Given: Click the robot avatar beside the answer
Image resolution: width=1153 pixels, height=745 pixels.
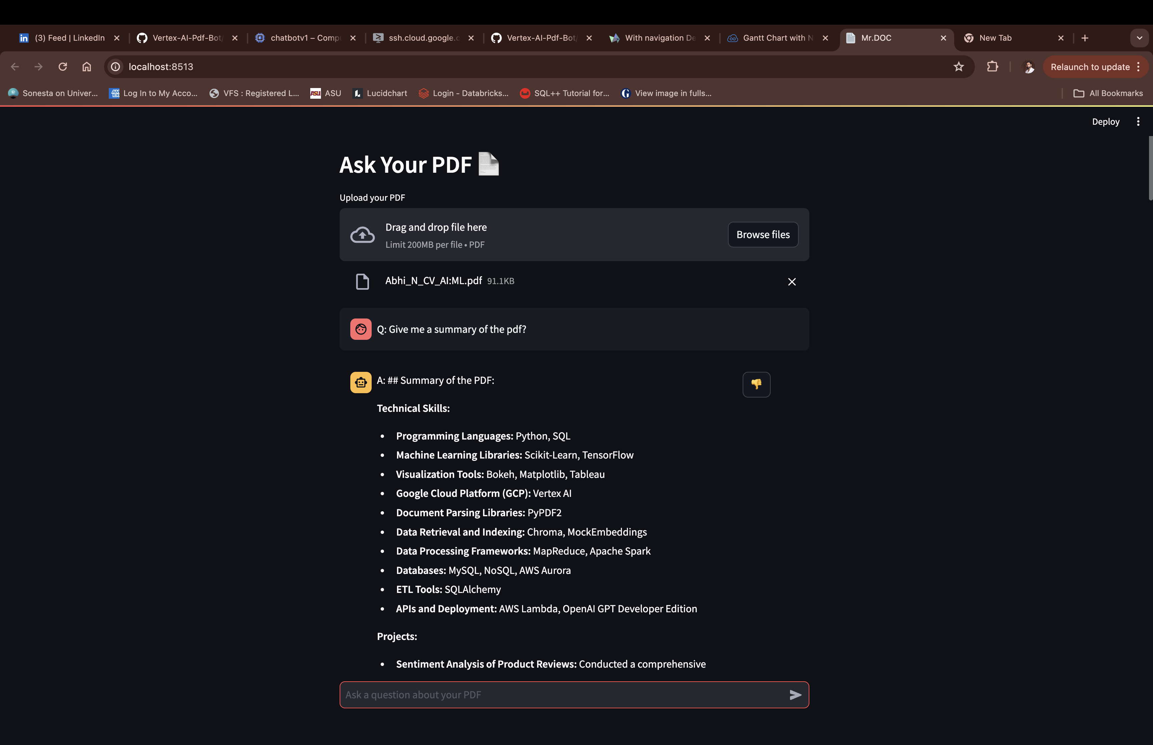Looking at the screenshot, I should 360,382.
